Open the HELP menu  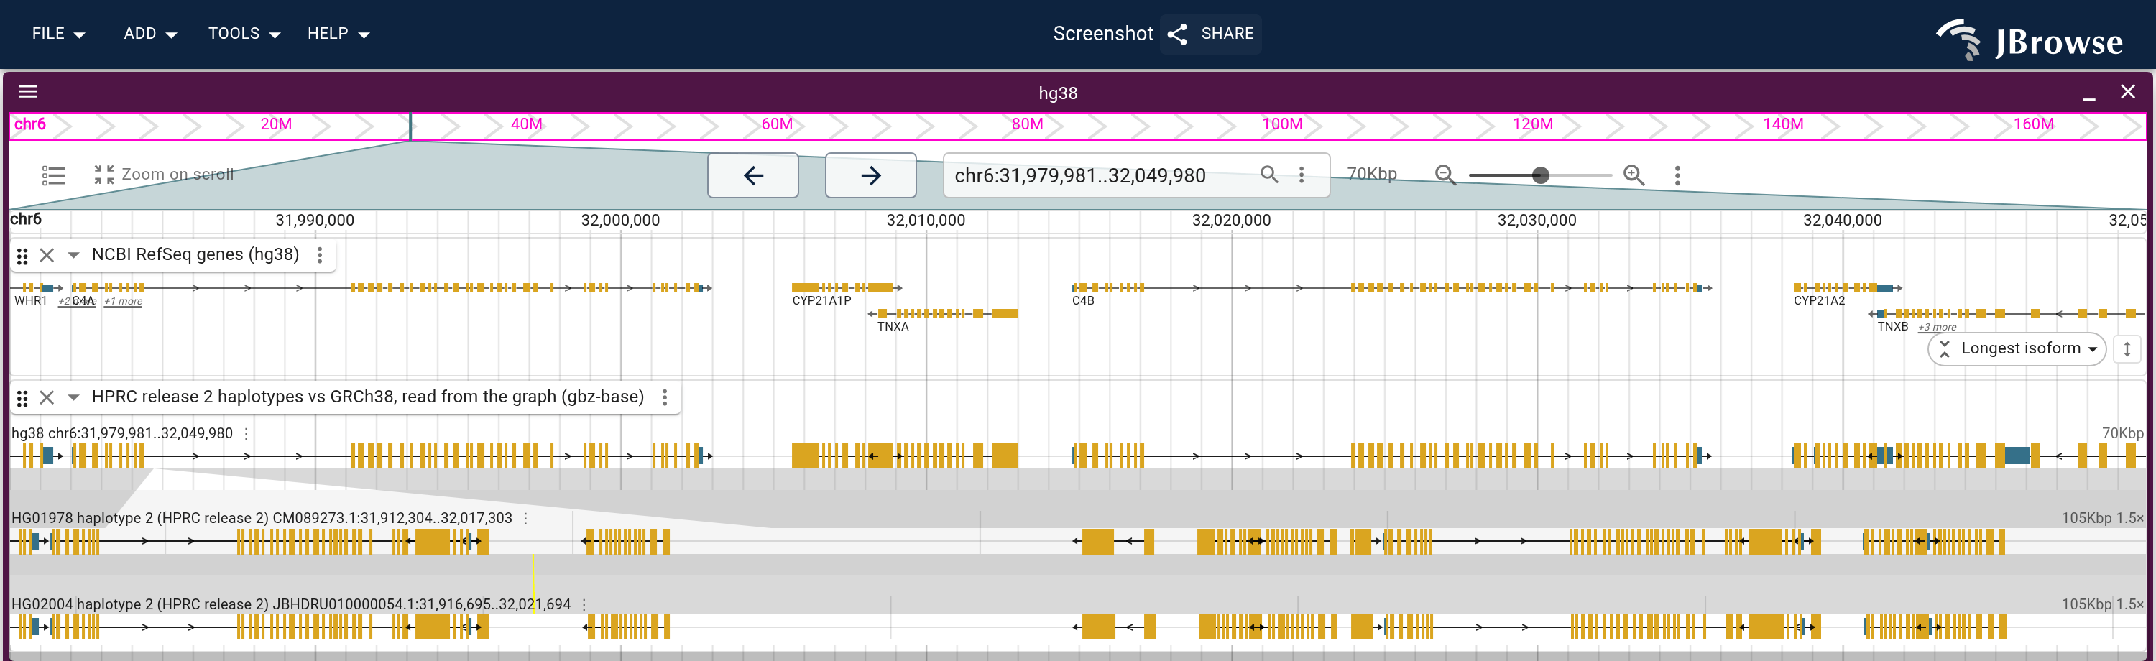[338, 34]
